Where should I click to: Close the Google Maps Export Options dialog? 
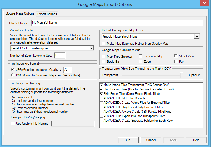(204, 4)
